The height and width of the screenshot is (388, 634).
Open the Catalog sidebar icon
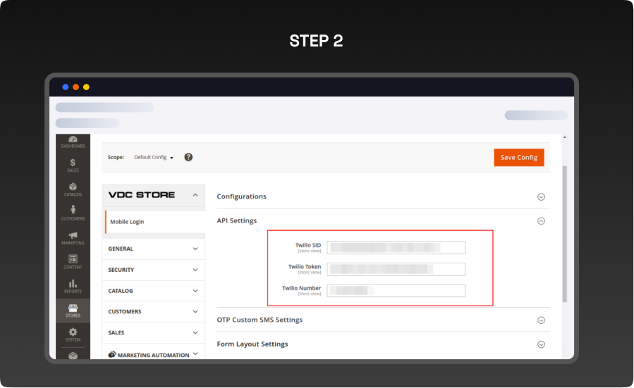coord(73,189)
